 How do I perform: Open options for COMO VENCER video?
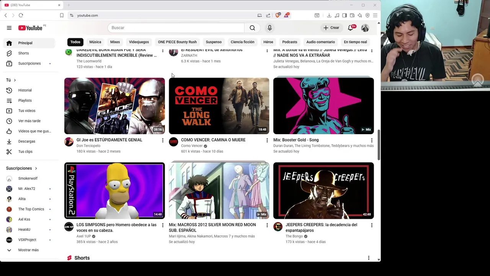(267, 140)
